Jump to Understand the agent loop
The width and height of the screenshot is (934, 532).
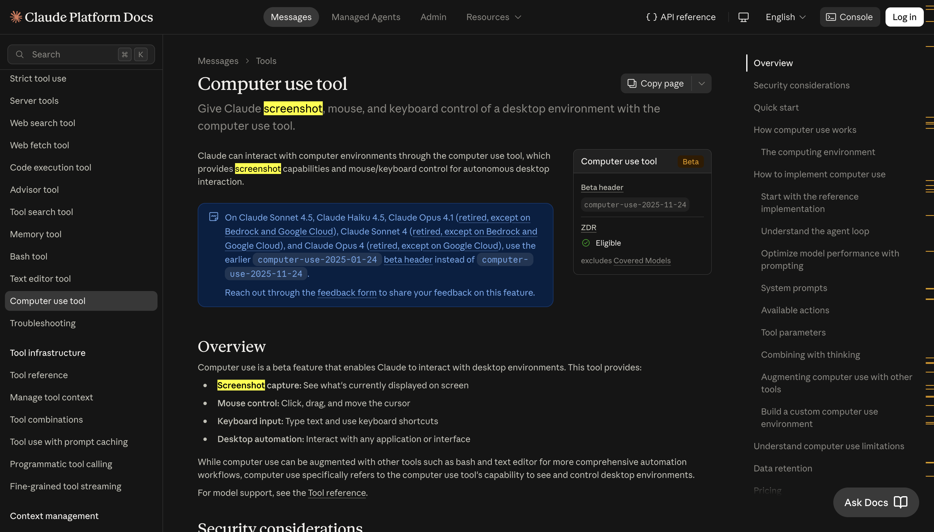coord(815,231)
